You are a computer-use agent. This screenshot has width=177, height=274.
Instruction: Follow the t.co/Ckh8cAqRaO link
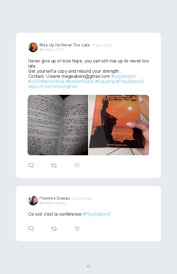click(x=53, y=86)
